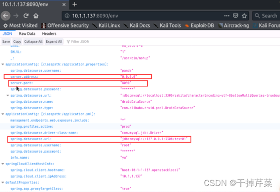Open a new tab with the plus icon

pyautogui.click(x=75, y=4)
